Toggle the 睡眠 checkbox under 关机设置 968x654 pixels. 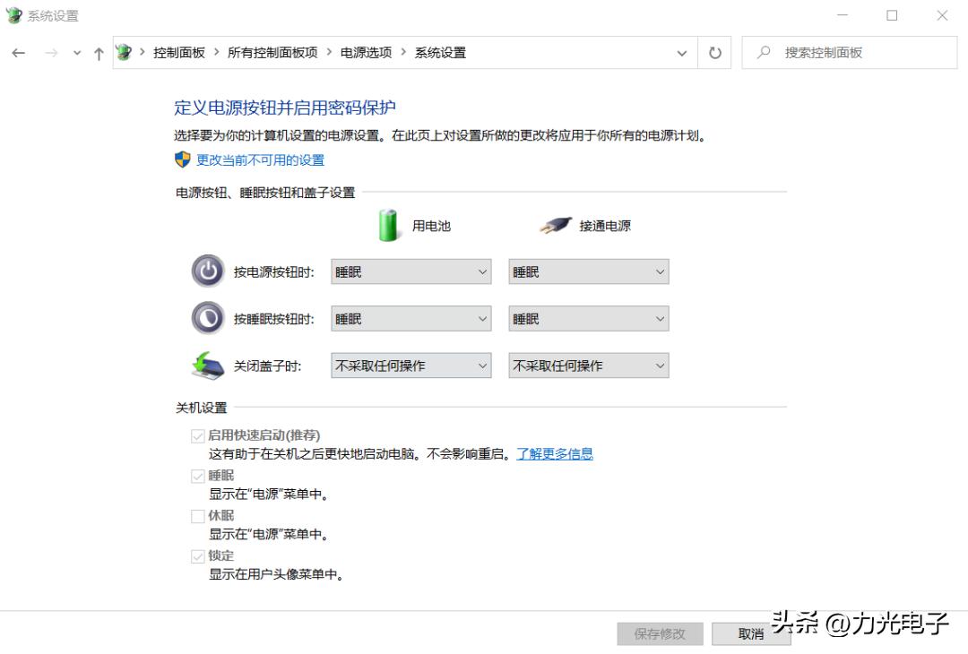198,476
